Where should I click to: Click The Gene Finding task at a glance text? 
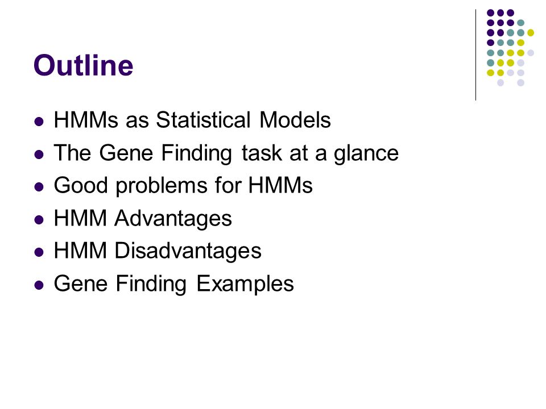[x=226, y=153]
